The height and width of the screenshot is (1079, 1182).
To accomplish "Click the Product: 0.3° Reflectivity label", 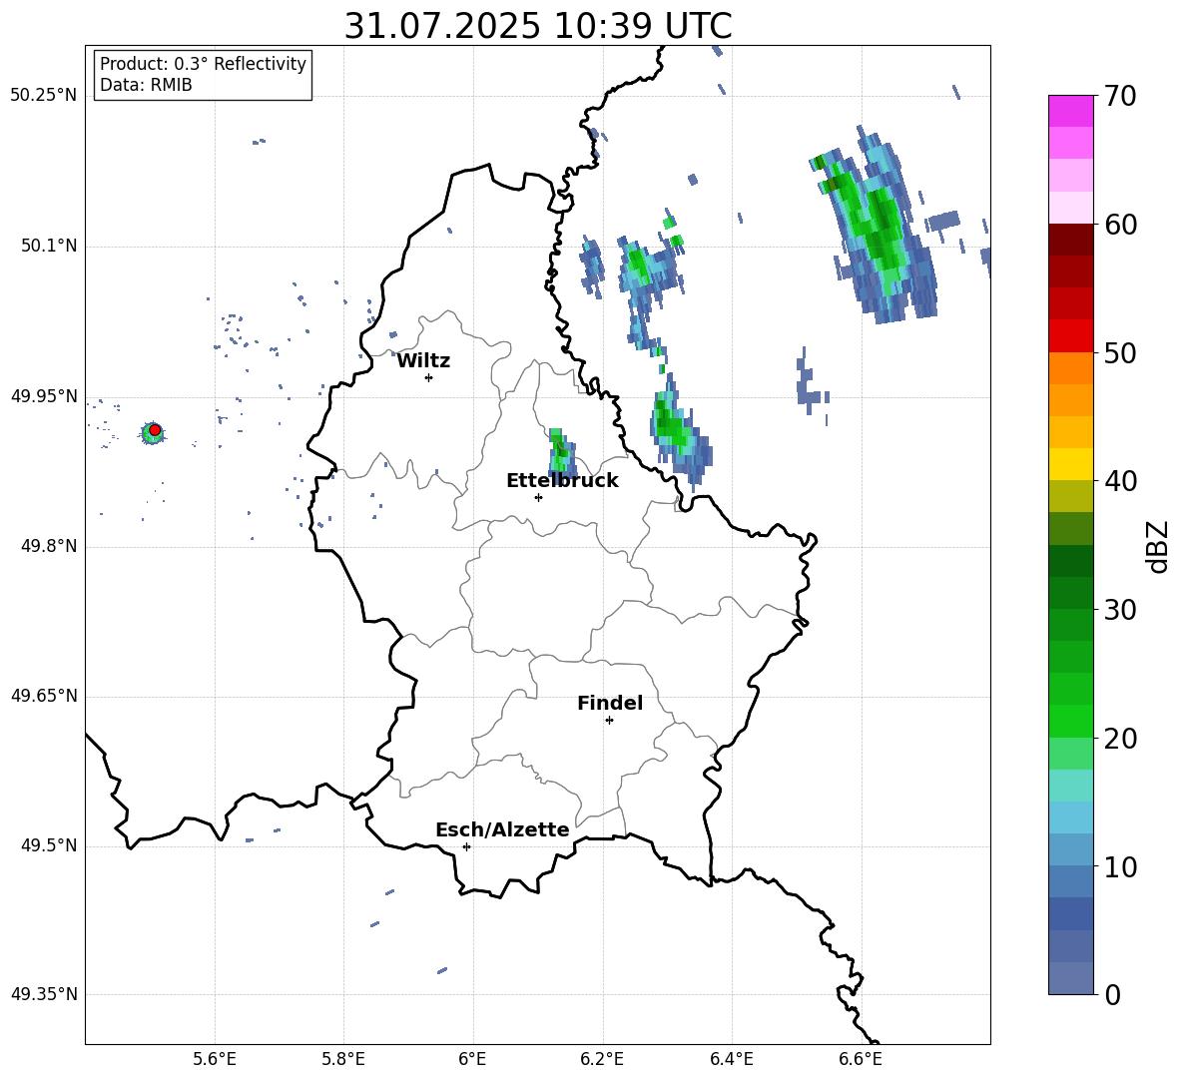I will click(x=203, y=64).
